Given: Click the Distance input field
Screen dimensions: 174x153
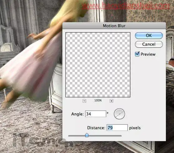Looking at the screenshot, I should click(117, 128).
